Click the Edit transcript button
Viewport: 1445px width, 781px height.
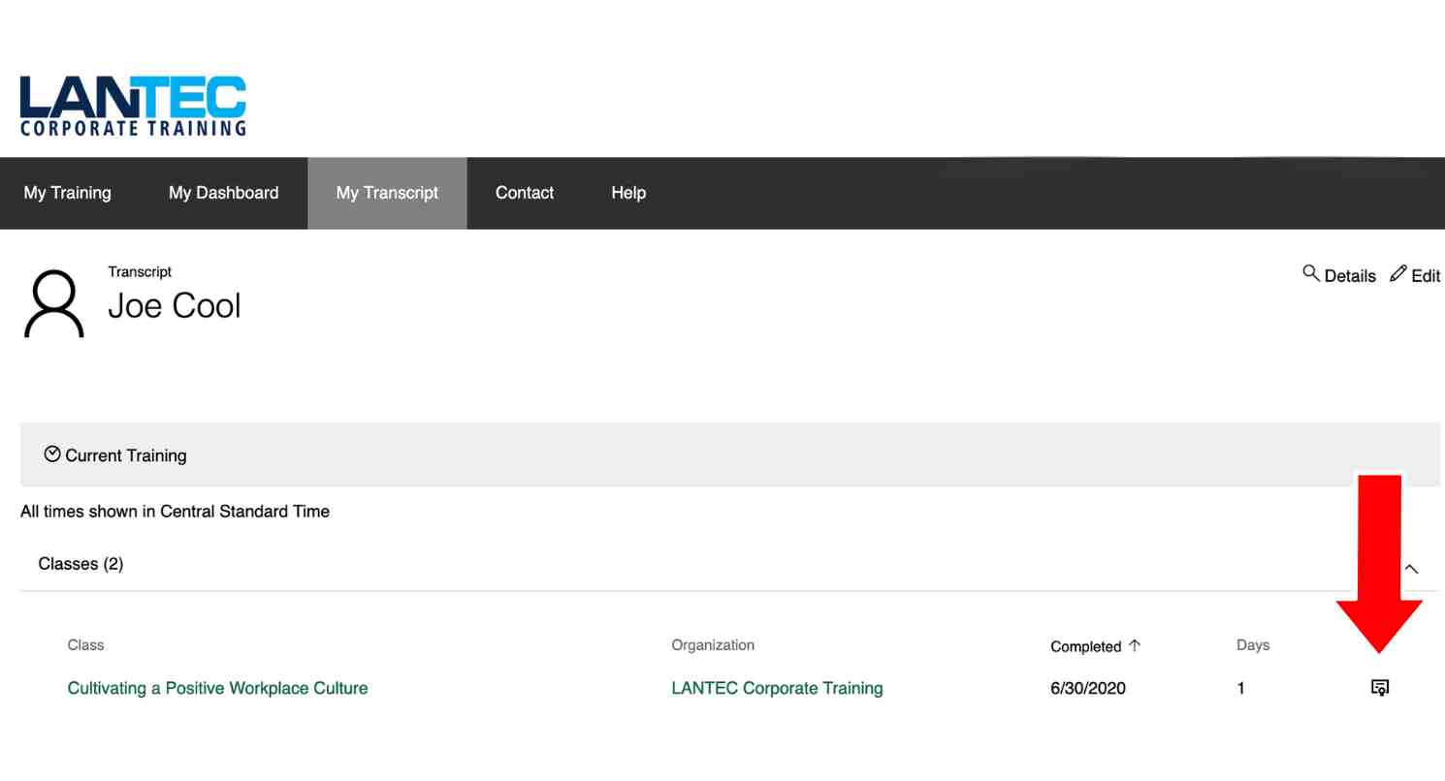tap(1426, 275)
